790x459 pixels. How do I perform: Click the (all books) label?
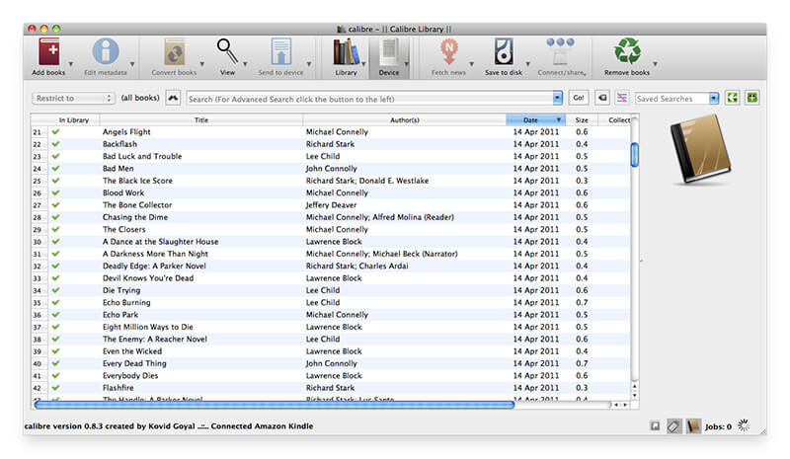click(140, 98)
